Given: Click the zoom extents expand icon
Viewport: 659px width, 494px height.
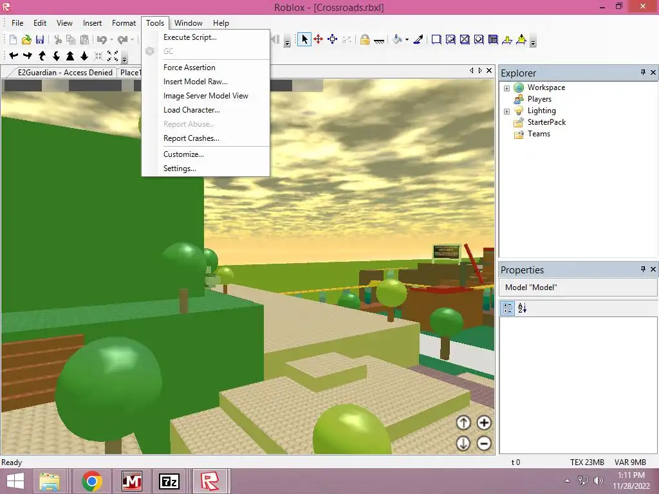Looking at the screenshot, I should 113,55.
